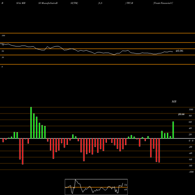Click the -60 label on MR axis
Screen dimensions: 195x195
pos(190,160)
